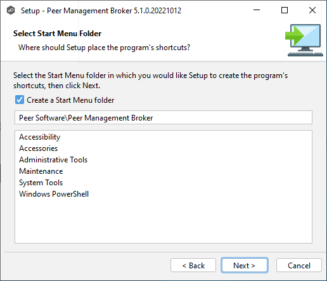Viewport: 327px width, 281px height.
Task: Select Accessories folder entry
Action: [38, 148]
